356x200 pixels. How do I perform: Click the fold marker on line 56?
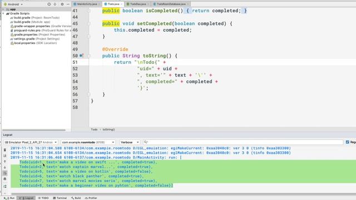point(89,94)
